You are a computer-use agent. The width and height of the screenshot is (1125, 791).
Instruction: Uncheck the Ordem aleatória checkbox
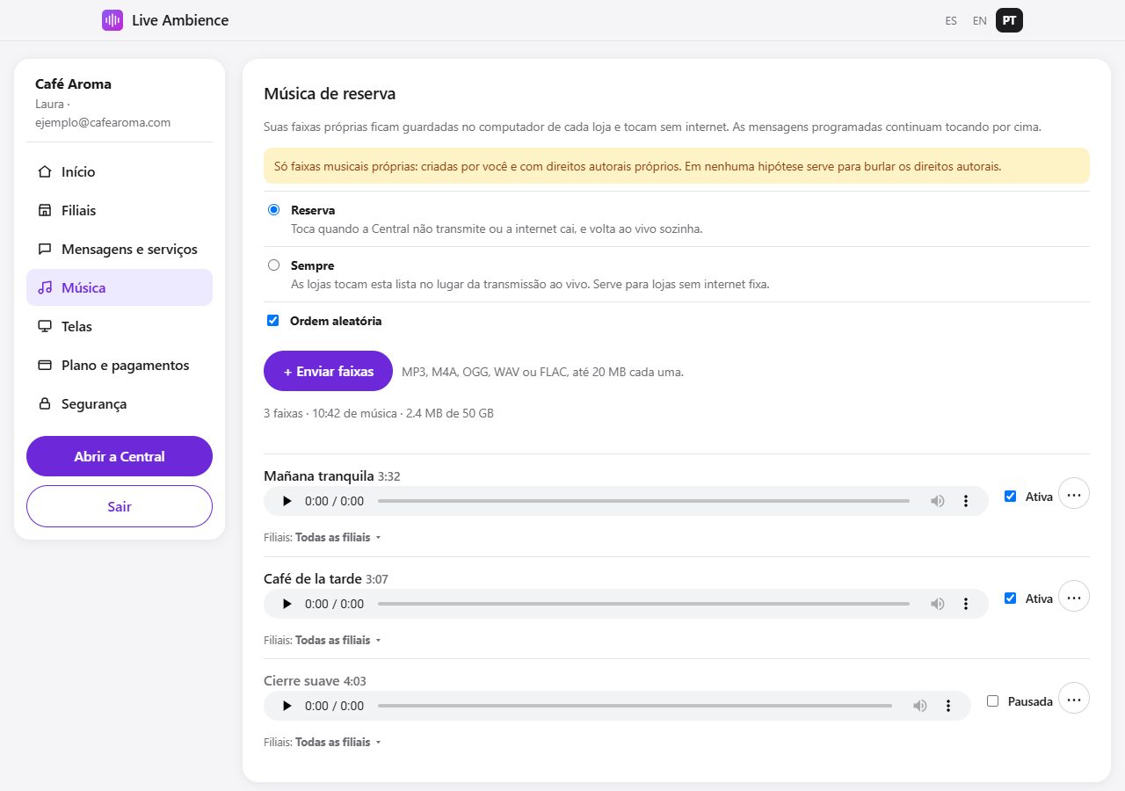click(273, 321)
